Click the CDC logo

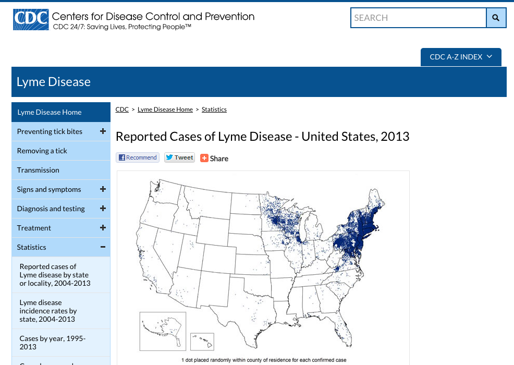(31, 19)
